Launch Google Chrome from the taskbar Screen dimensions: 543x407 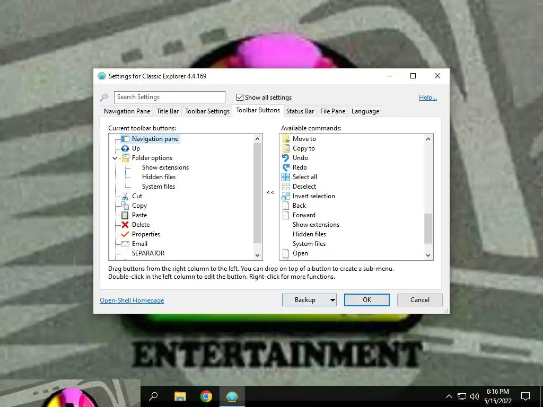206,396
